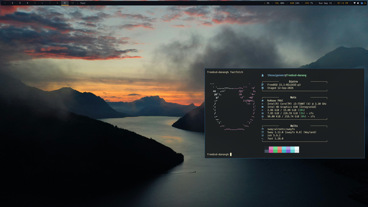
Task: Switch to workspace 3 in the bar
Action: (x=20, y=3)
